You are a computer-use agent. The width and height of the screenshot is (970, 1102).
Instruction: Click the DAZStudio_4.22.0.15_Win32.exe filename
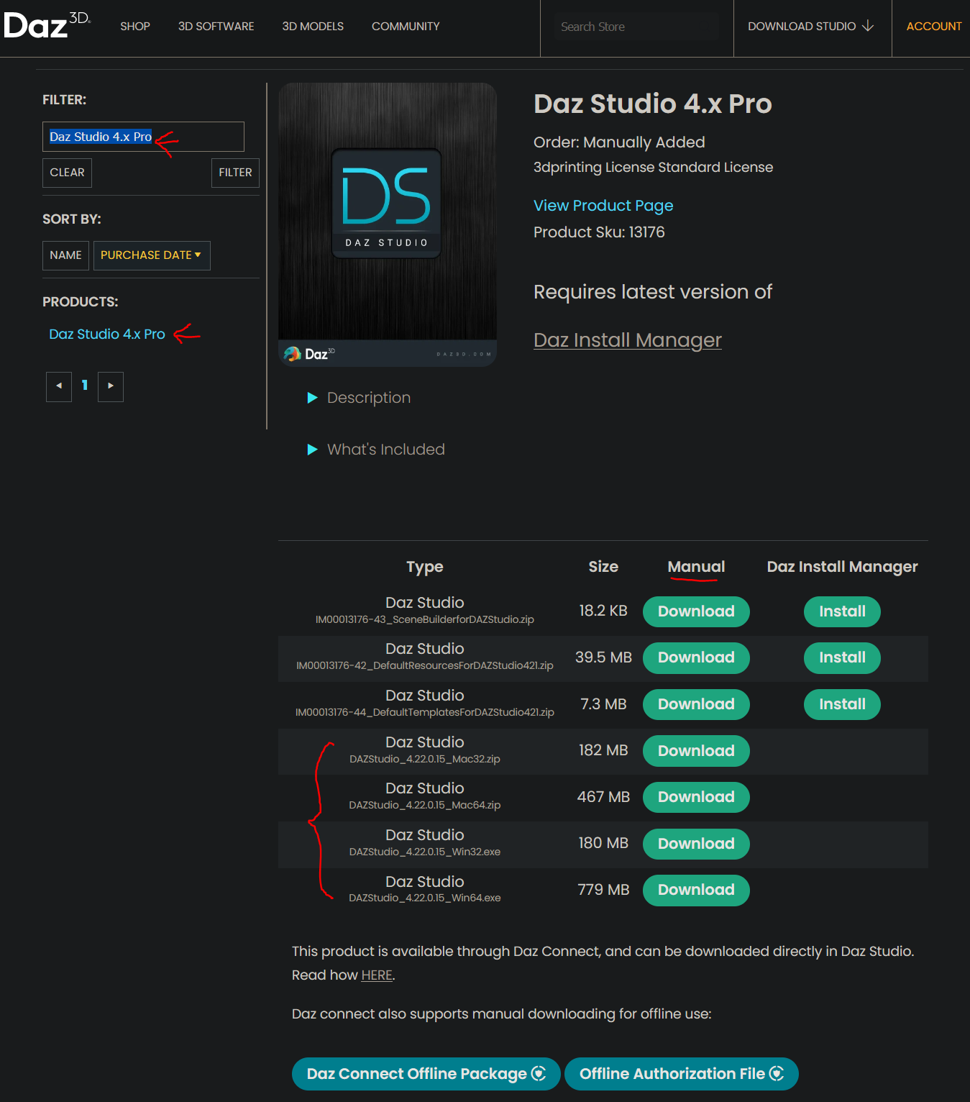pyautogui.click(x=425, y=852)
